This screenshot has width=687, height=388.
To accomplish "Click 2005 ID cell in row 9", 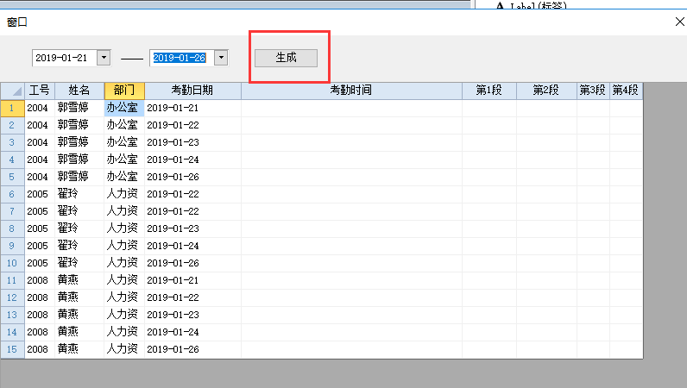I will click(x=40, y=246).
